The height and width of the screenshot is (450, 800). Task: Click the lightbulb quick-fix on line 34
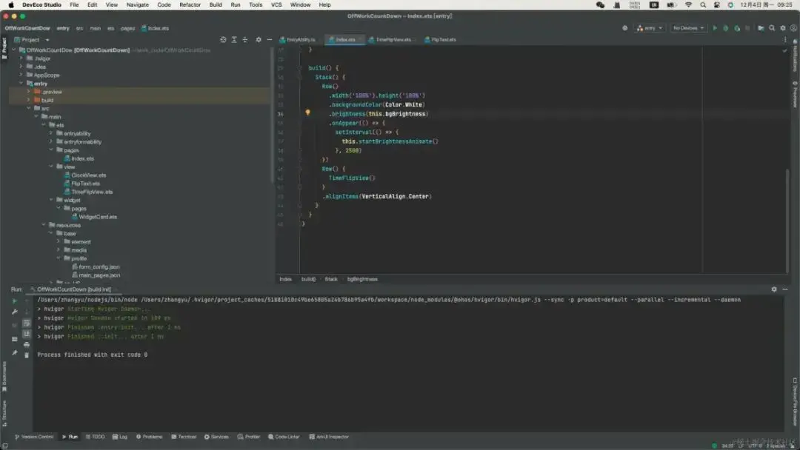(x=307, y=112)
